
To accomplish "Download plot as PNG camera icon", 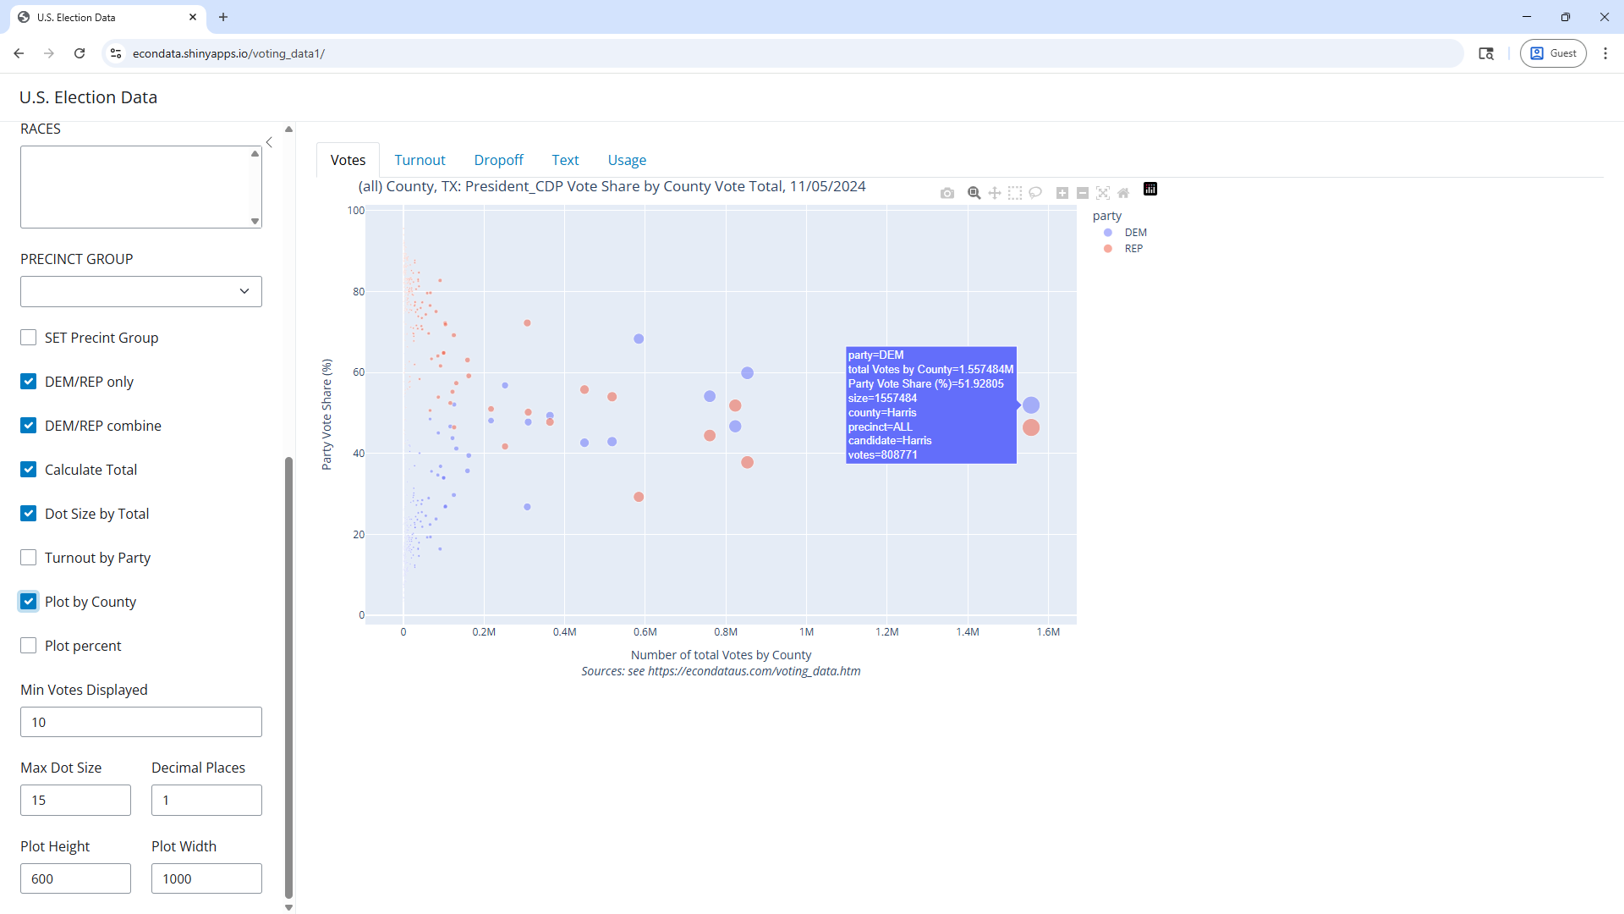I will [947, 193].
